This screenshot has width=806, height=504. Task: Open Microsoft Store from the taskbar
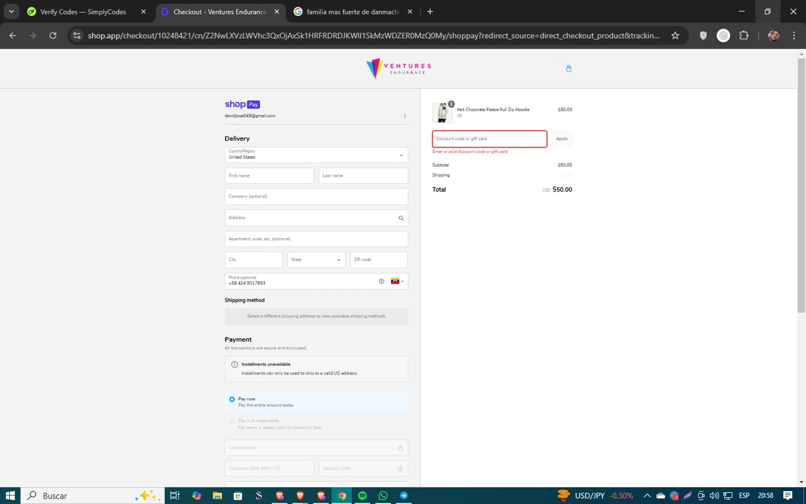click(238, 495)
